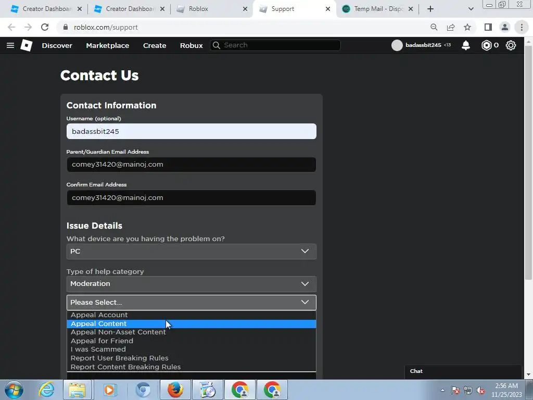The height and width of the screenshot is (400, 533).
Task: Click the badassbit245 avatar in header
Action: coord(397,45)
